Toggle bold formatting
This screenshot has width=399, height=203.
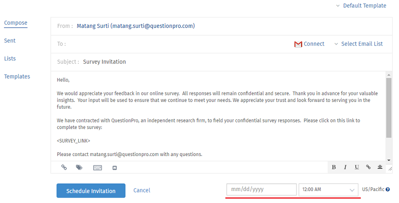[334, 167]
